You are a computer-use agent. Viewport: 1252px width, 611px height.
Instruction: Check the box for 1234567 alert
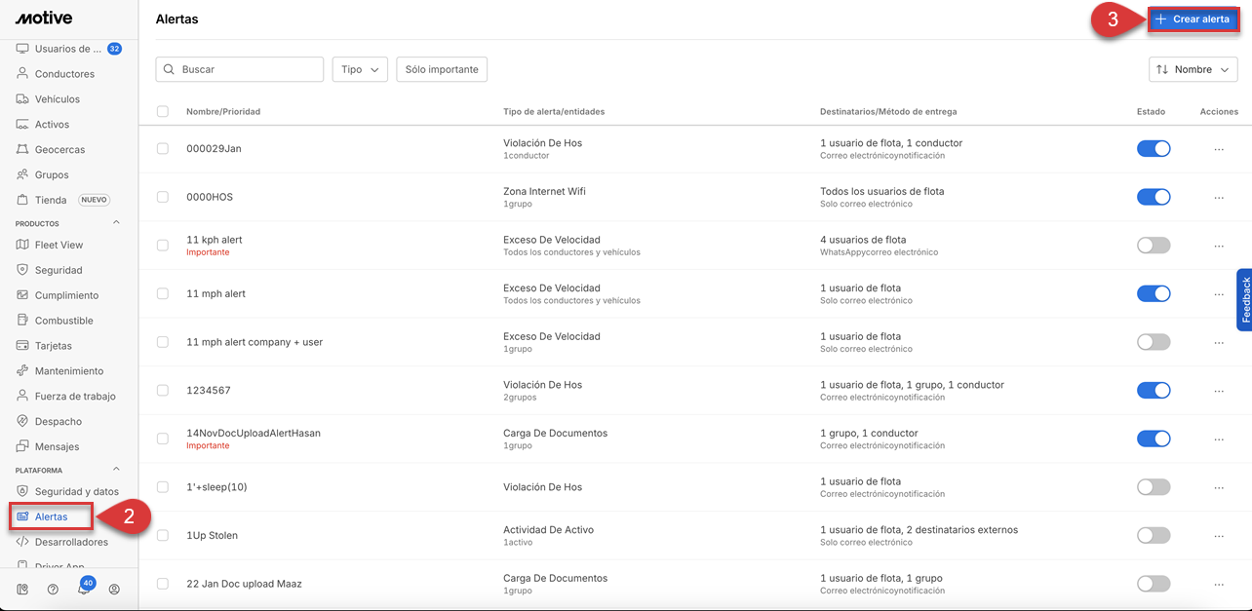pos(163,391)
